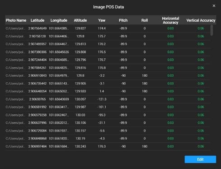The height and width of the screenshot is (169, 221).
Task: Select the Altitude column header
Action: 80,20
